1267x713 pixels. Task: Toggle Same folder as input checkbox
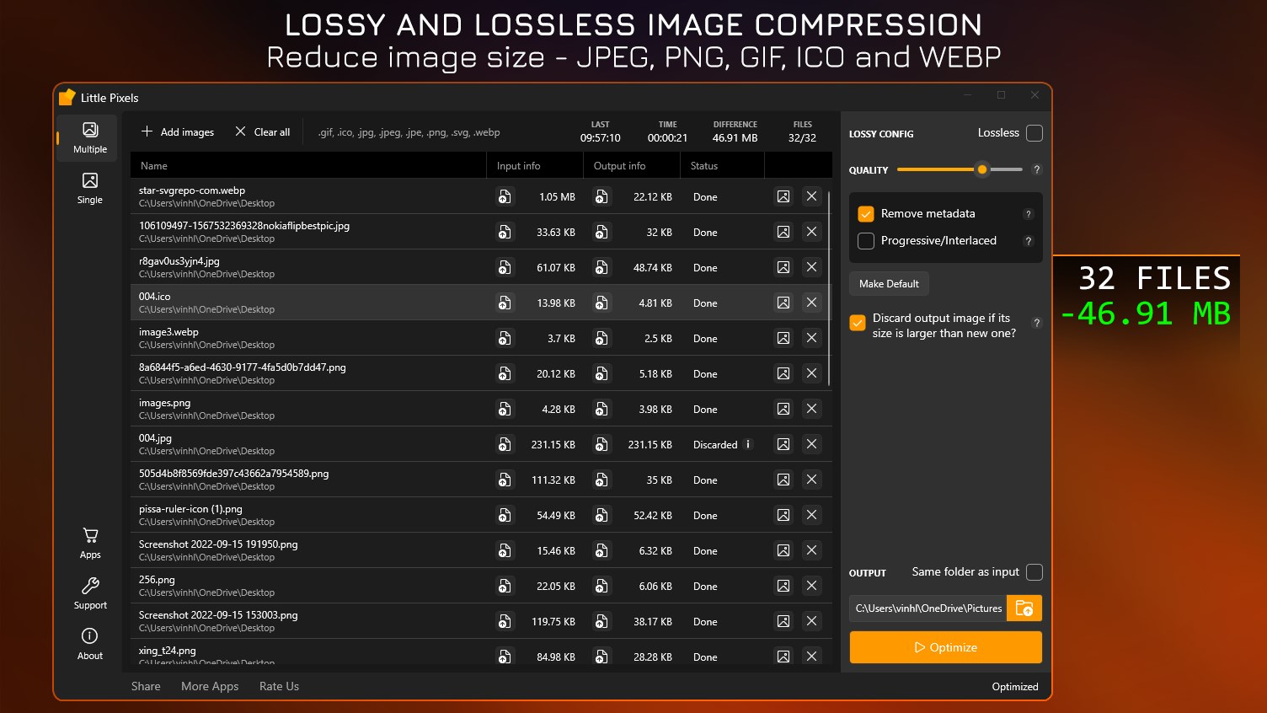pyautogui.click(x=1034, y=572)
